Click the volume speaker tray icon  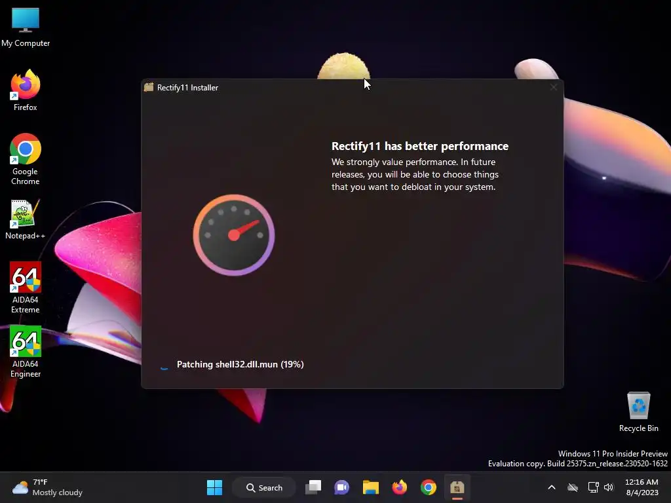[x=609, y=487]
